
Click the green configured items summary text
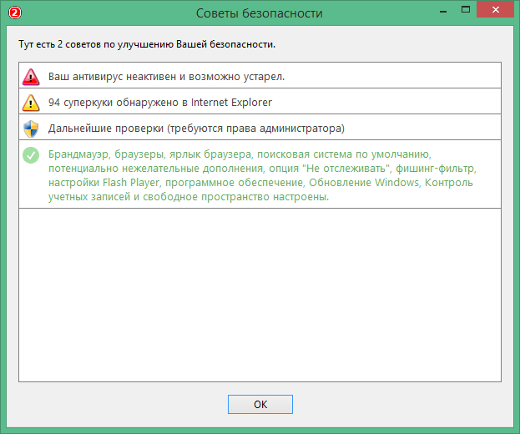(x=262, y=175)
